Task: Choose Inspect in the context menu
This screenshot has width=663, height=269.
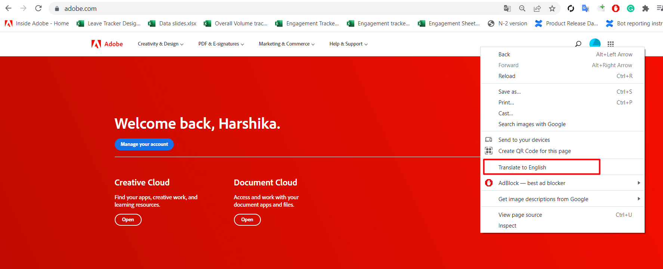Action: [x=562, y=226]
